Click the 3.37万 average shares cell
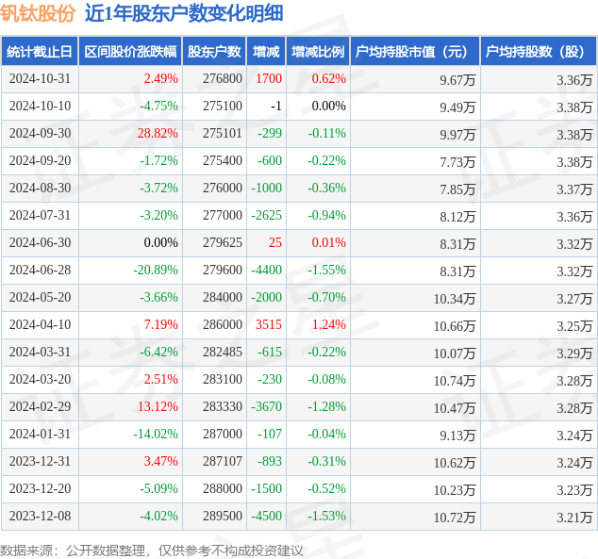The image size is (598, 559). [574, 189]
